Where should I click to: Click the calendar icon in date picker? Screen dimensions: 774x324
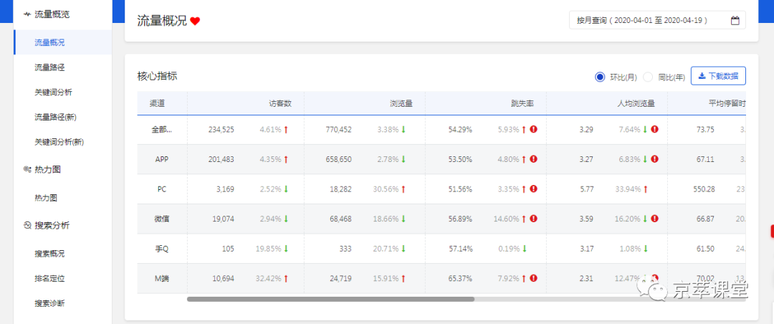click(735, 21)
